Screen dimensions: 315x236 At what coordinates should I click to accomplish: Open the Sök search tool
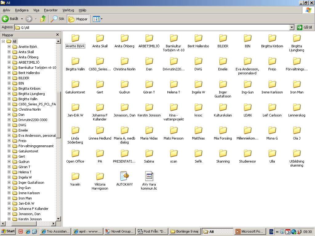point(58,19)
